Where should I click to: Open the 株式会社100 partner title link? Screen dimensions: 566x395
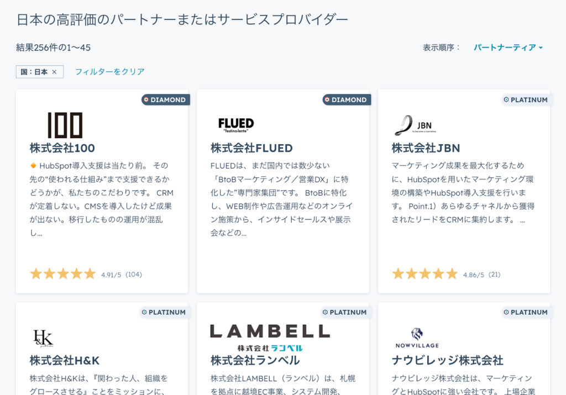click(62, 148)
